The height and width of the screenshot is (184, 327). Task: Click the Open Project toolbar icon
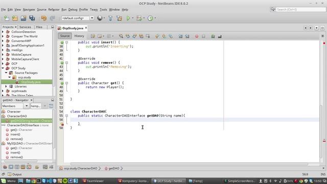click(x=24, y=18)
